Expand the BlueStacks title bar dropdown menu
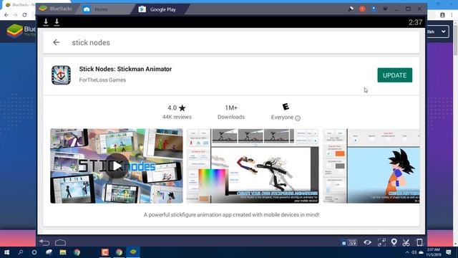Screen dimensions: 458x258 coord(385,9)
